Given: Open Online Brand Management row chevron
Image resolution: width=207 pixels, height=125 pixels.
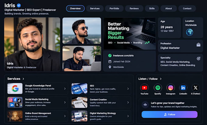Looking at the screenshot, I should (65, 116).
